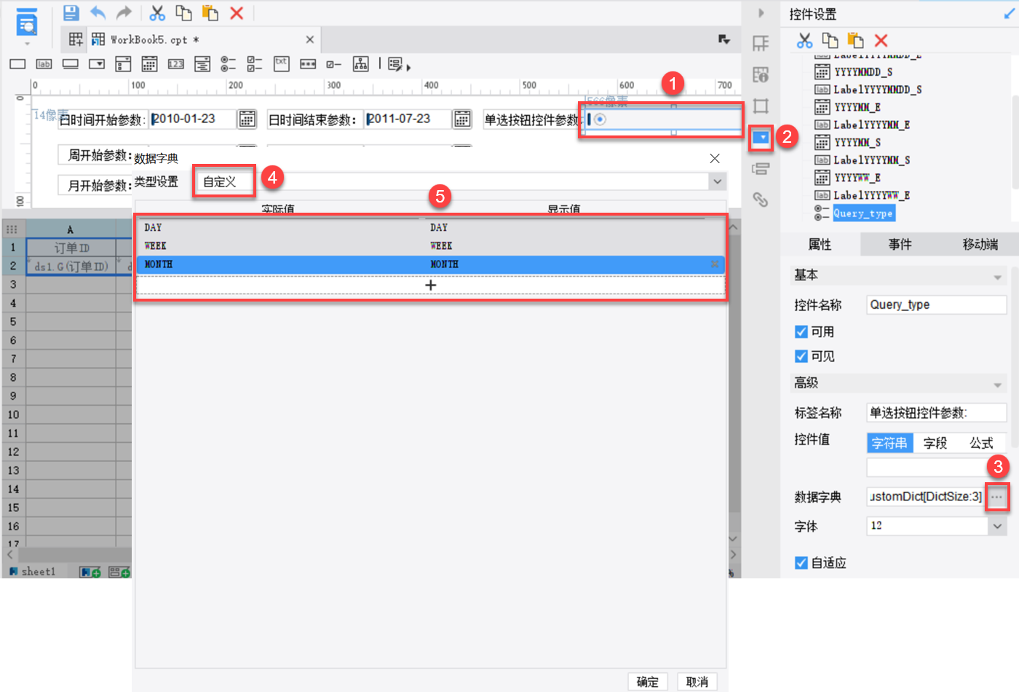Open the font size dropdown showing 12
This screenshot has width=1019, height=692.
(997, 526)
